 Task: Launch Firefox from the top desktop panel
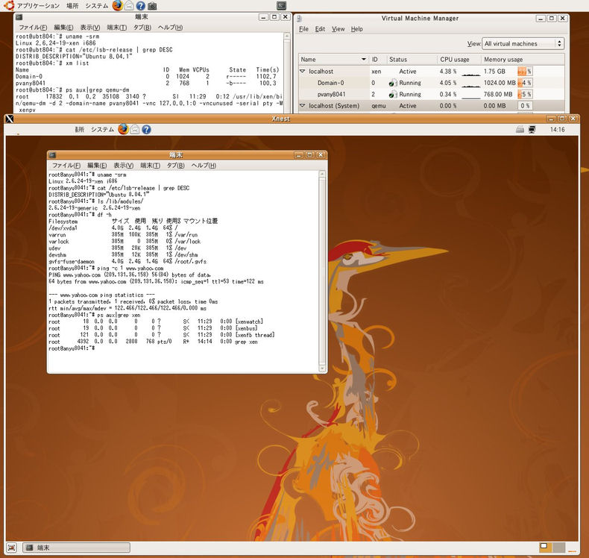click(x=118, y=6)
